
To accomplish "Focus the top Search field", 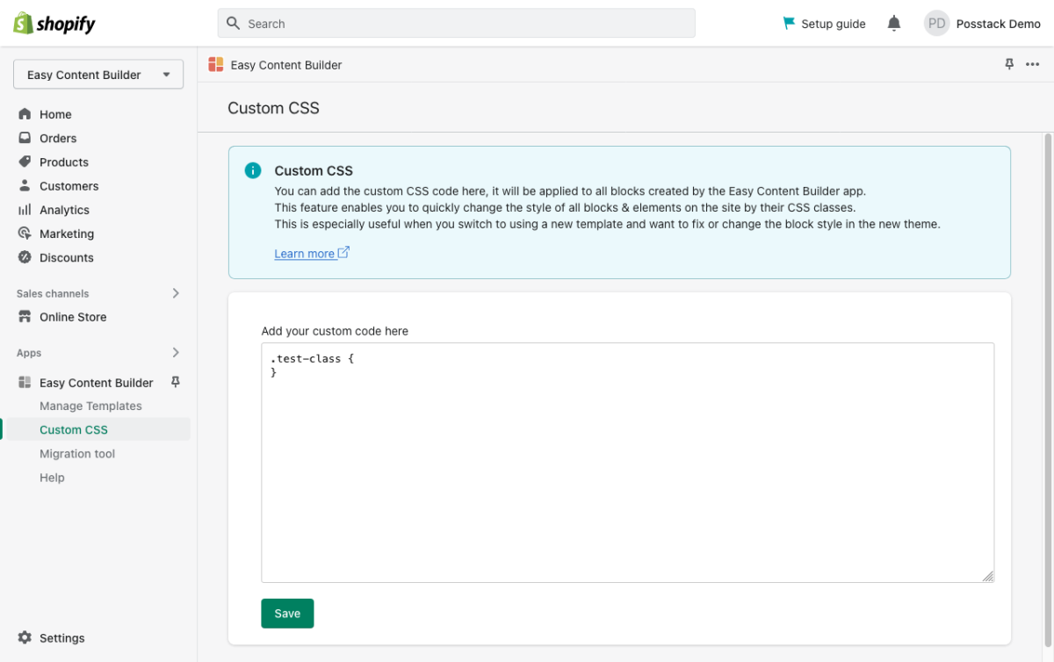I will pos(457,24).
